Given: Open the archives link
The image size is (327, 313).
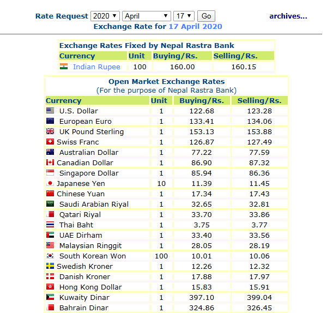Looking at the screenshot, I should pos(288,16).
